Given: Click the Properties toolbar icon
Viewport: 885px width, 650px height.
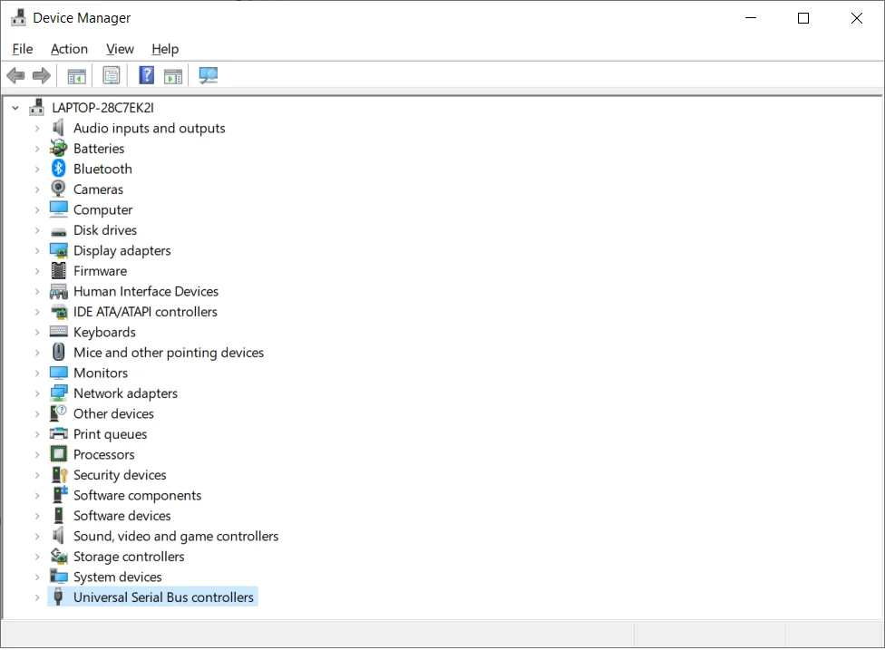Looking at the screenshot, I should pyautogui.click(x=112, y=75).
